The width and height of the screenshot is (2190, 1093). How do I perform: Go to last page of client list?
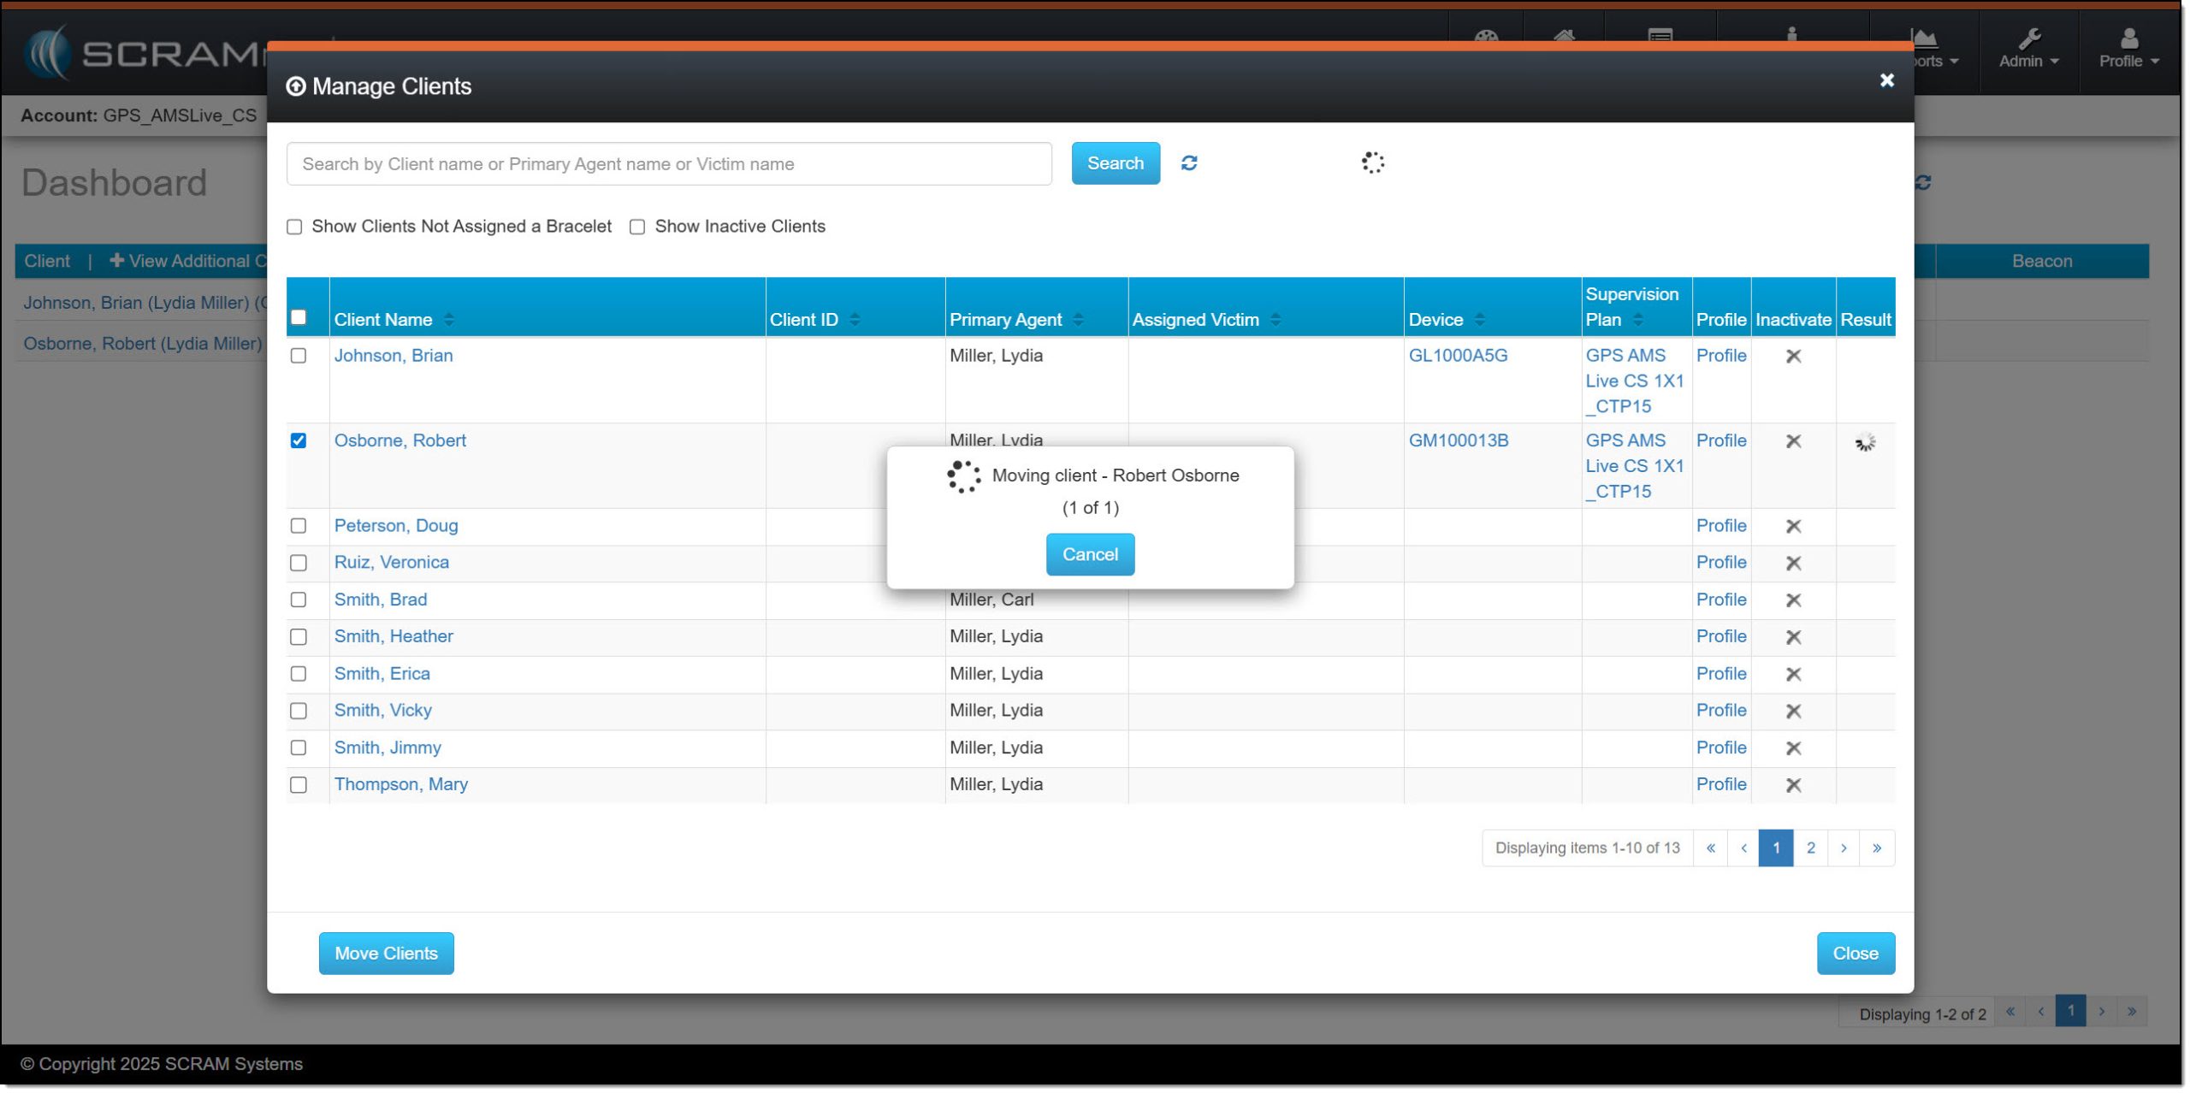(1877, 848)
